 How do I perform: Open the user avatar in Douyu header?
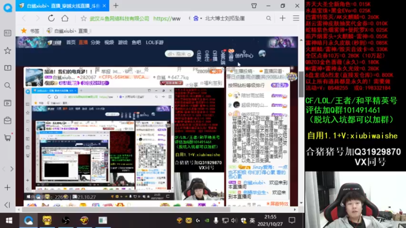tap(262, 54)
